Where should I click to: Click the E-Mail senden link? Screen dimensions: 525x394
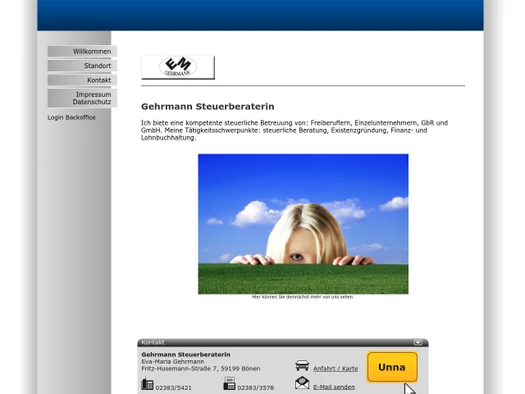[334, 387]
